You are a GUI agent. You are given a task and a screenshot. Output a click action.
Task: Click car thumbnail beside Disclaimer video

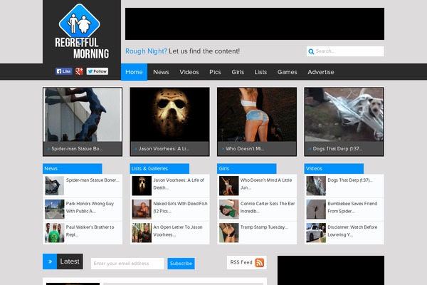click(316, 233)
